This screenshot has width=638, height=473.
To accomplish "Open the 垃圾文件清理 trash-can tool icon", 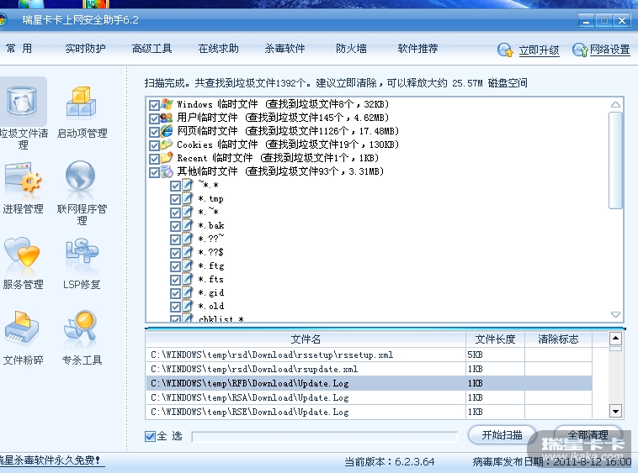I will coord(22,102).
